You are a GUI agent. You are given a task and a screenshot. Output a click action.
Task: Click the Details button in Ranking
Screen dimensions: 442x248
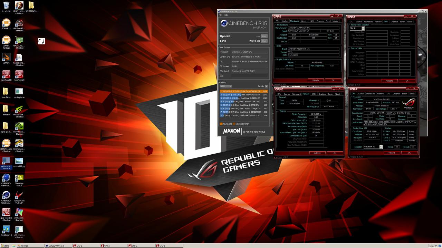pyautogui.click(x=266, y=86)
